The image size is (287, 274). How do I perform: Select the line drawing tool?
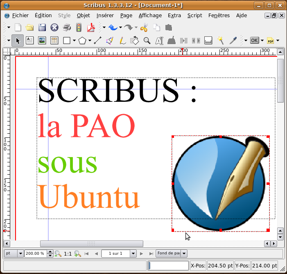click(x=97, y=40)
